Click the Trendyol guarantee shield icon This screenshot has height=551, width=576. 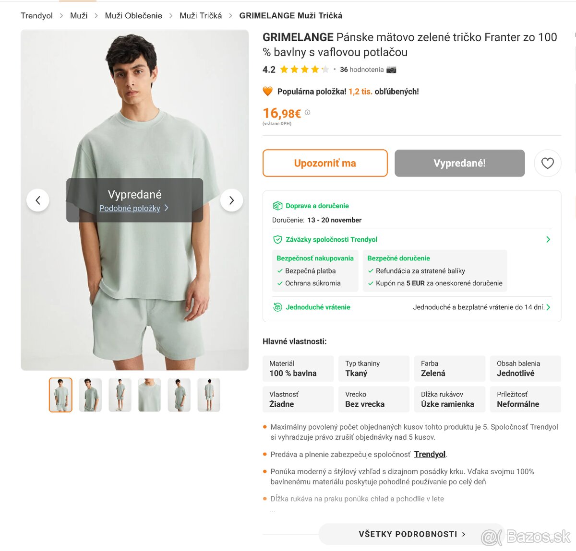pos(277,239)
